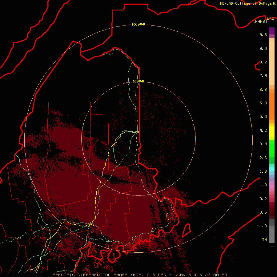Click the 100 NMI range ring label

[x=138, y=24]
